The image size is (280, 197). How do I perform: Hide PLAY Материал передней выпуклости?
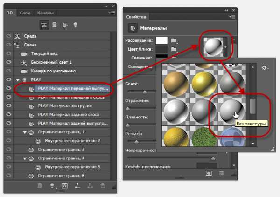tap(8, 88)
